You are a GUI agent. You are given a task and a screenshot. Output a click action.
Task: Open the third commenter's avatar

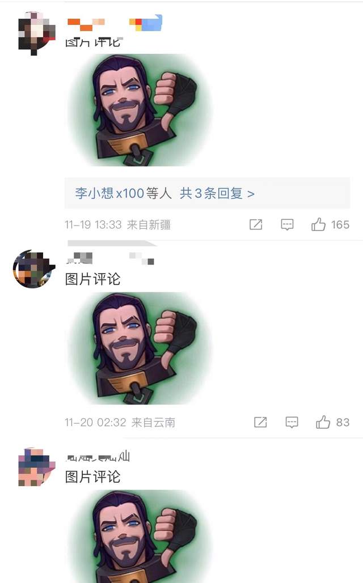36,467
